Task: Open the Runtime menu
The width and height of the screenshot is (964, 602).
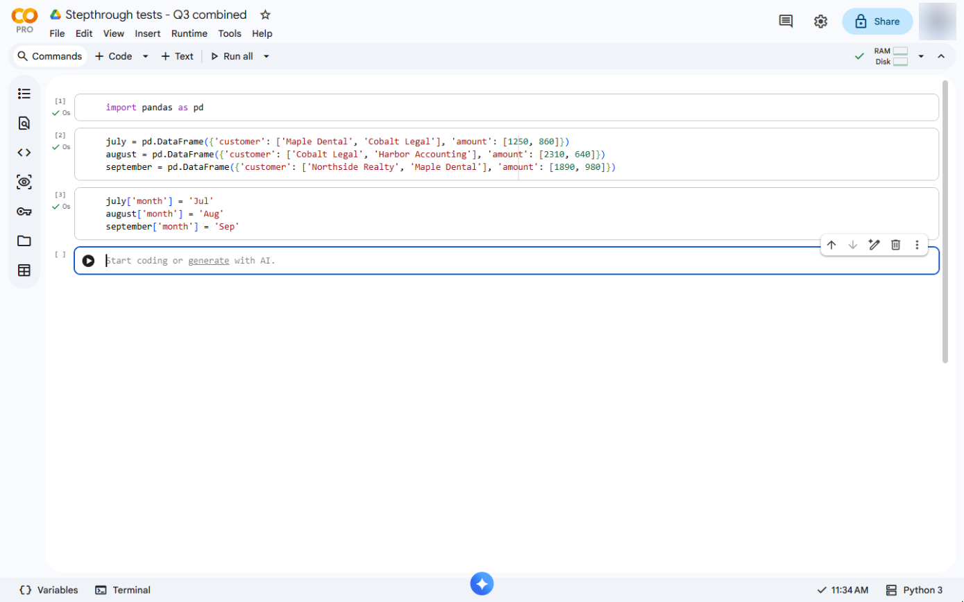Action: point(189,33)
